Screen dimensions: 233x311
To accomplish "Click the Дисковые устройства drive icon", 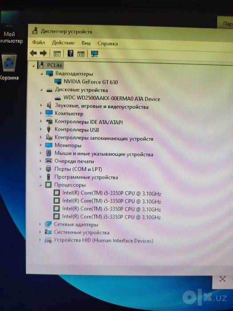I will [49, 91].
